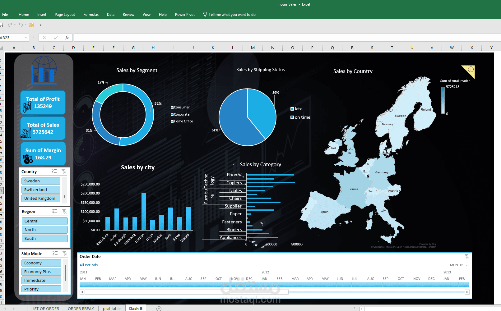
Task: Open the Quick Access Toolbar customize dropdown
Action: [x=40, y=25]
